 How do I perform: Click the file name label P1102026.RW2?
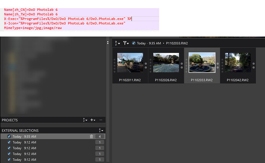(166, 80)
